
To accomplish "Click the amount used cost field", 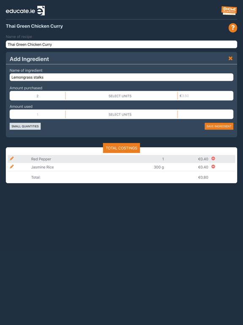I will tap(205, 114).
